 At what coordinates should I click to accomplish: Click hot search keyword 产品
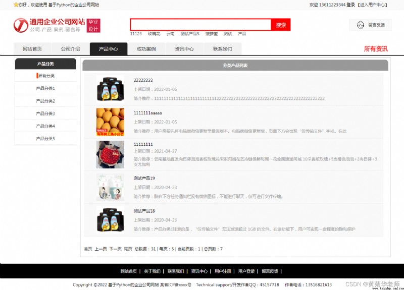(242, 34)
